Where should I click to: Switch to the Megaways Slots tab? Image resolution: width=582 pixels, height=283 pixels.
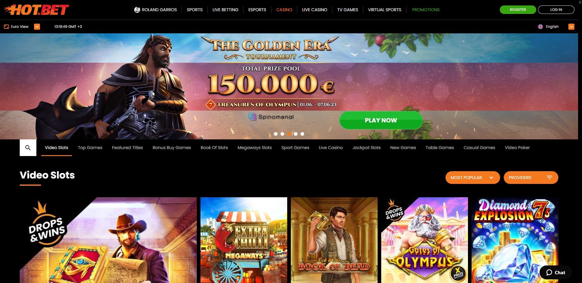254,148
